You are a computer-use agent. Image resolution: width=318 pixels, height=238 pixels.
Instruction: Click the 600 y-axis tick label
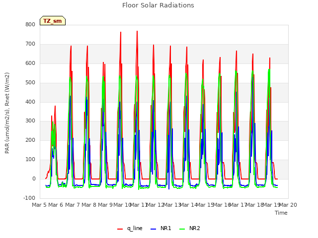tap(30, 63)
